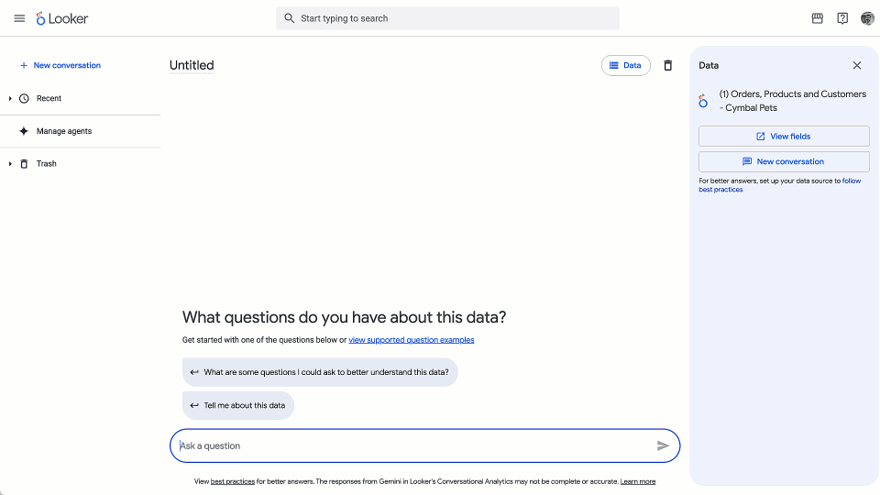Expand the Recent conversations section
Viewport: 880px width, 495px height.
point(10,98)
